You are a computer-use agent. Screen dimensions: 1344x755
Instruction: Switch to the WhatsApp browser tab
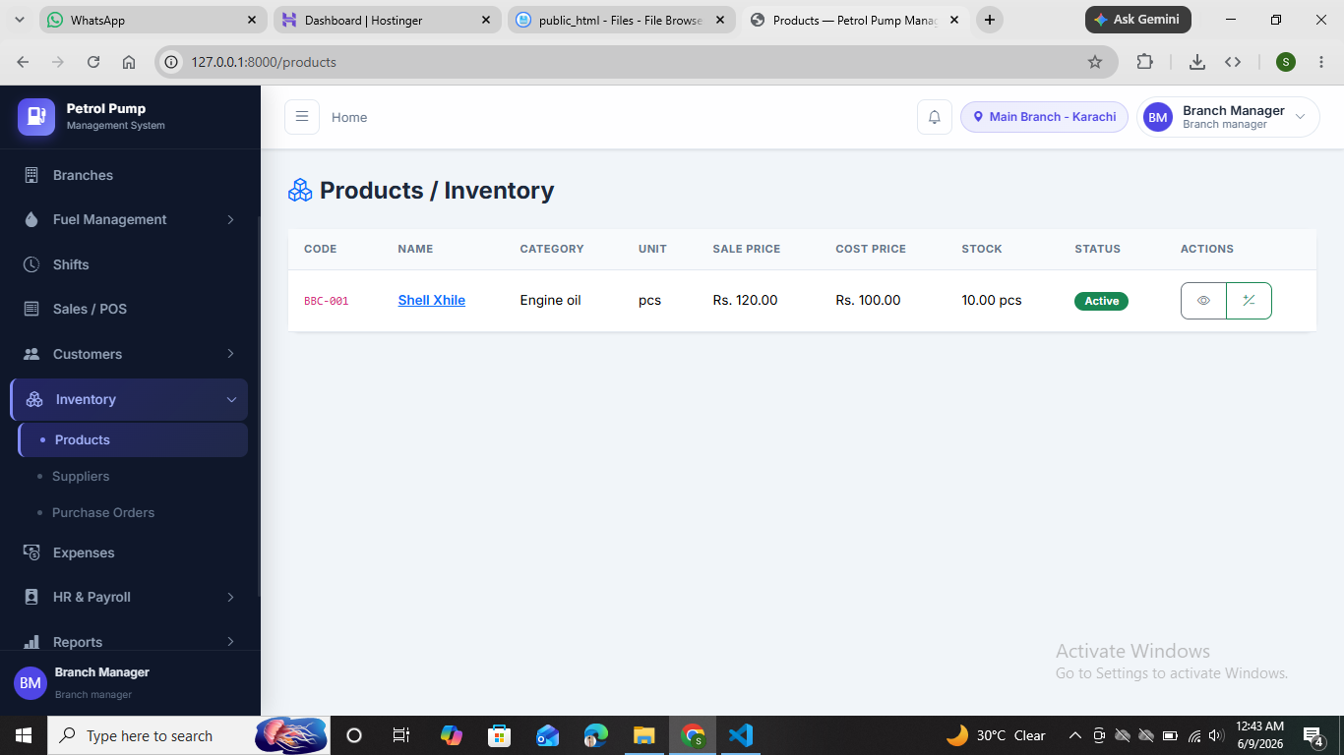pos(153,20)
